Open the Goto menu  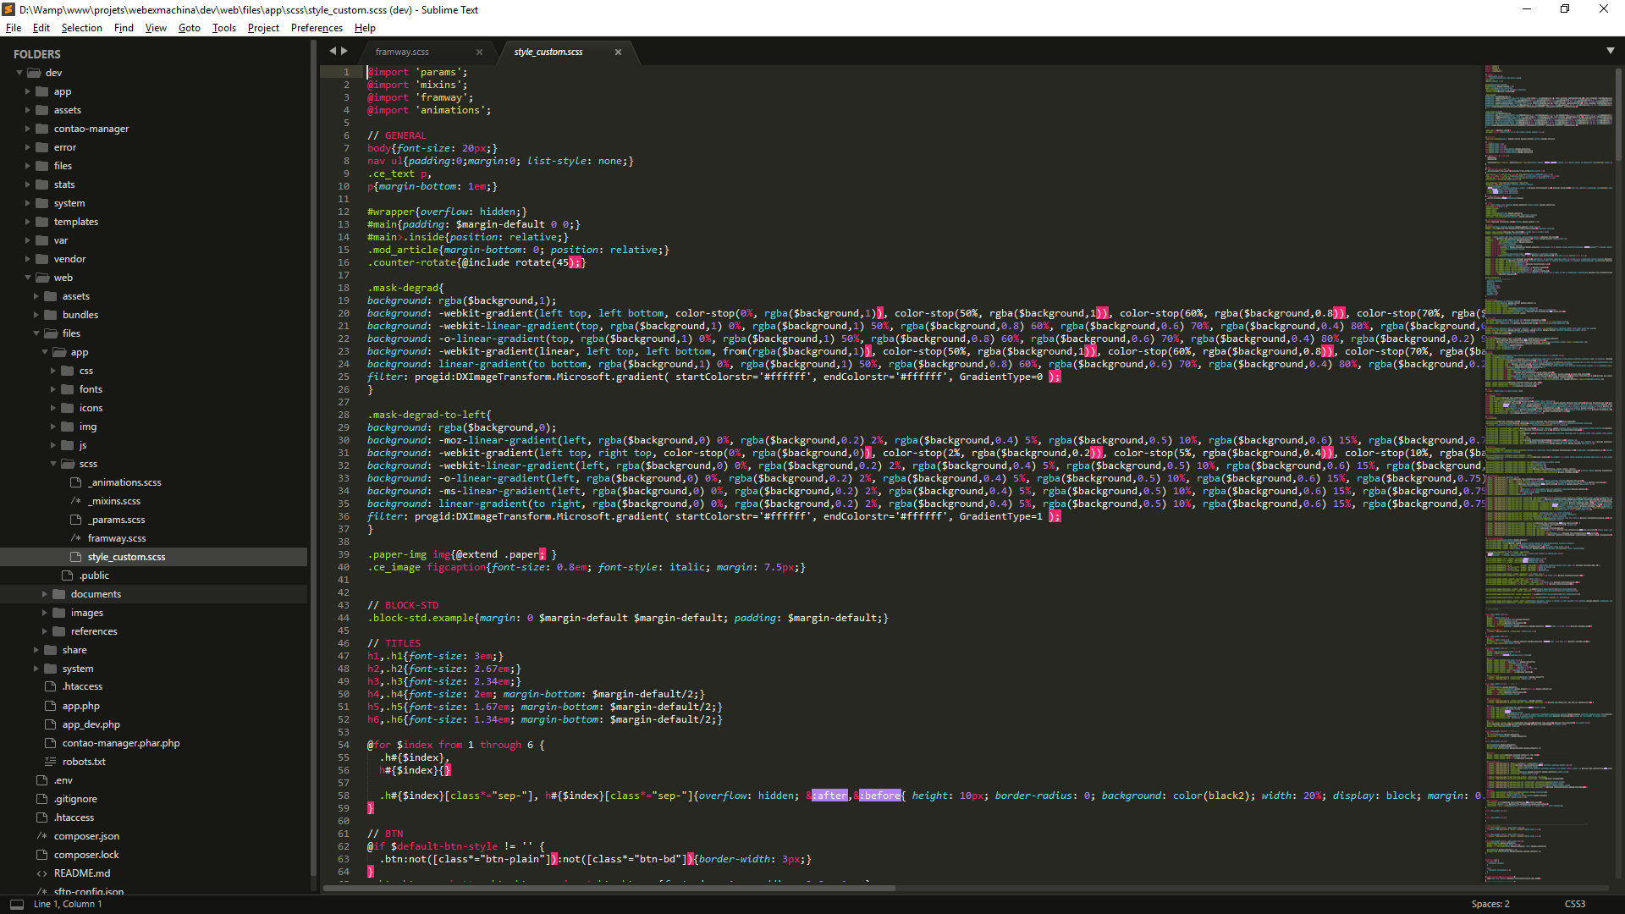[189, 28]
